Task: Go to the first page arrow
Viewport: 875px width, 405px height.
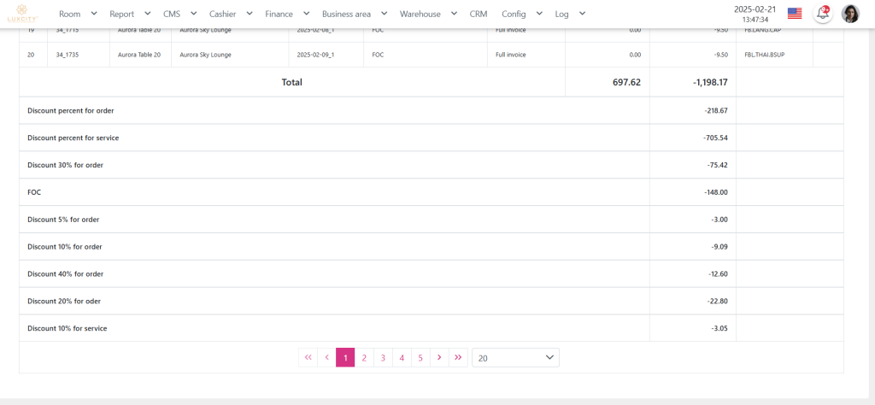Action: (308, 358)
